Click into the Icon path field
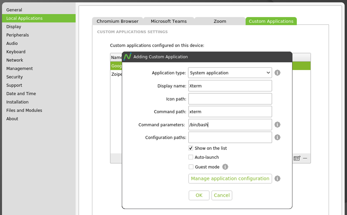Viewport: 347px width, 215px height. coord(230,99)
